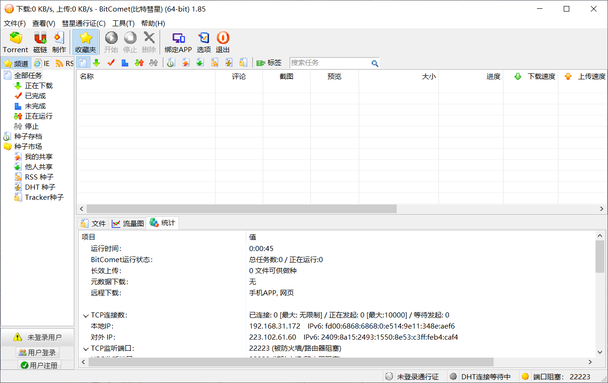Collapse the TCP连接数 section
The width and height of the screenshot is (608, 383).
coord(86,316)
